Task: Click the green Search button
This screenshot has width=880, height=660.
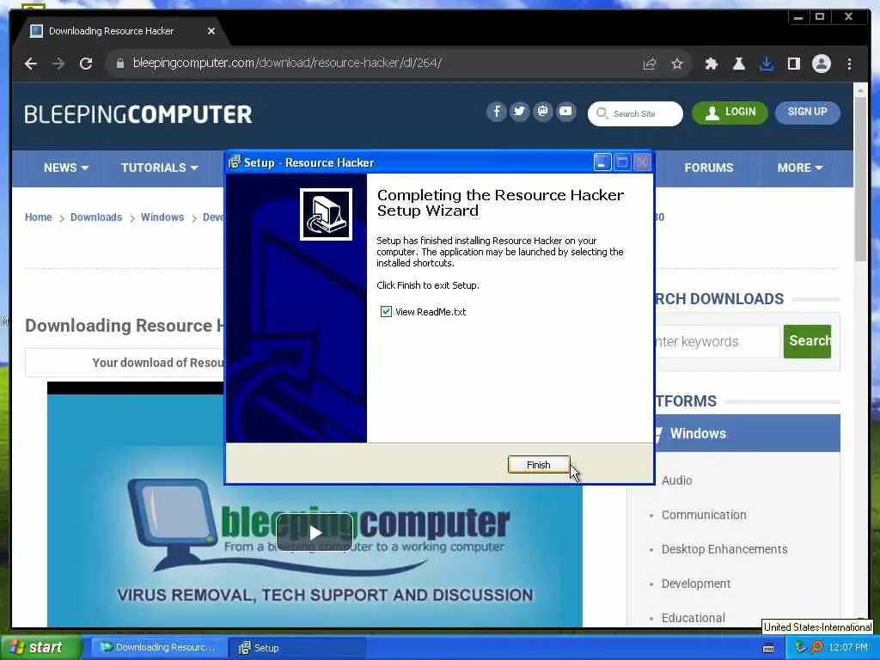Action: tap(807, 341)
